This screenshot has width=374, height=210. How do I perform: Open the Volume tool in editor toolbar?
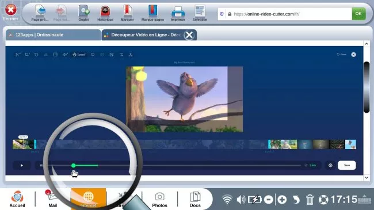click(64, 55)
